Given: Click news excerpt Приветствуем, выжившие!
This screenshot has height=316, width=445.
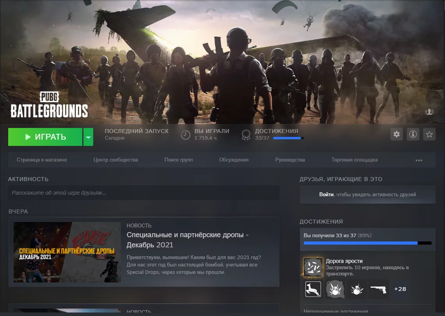Looking at the screenshot, I should tap(193, 265).
